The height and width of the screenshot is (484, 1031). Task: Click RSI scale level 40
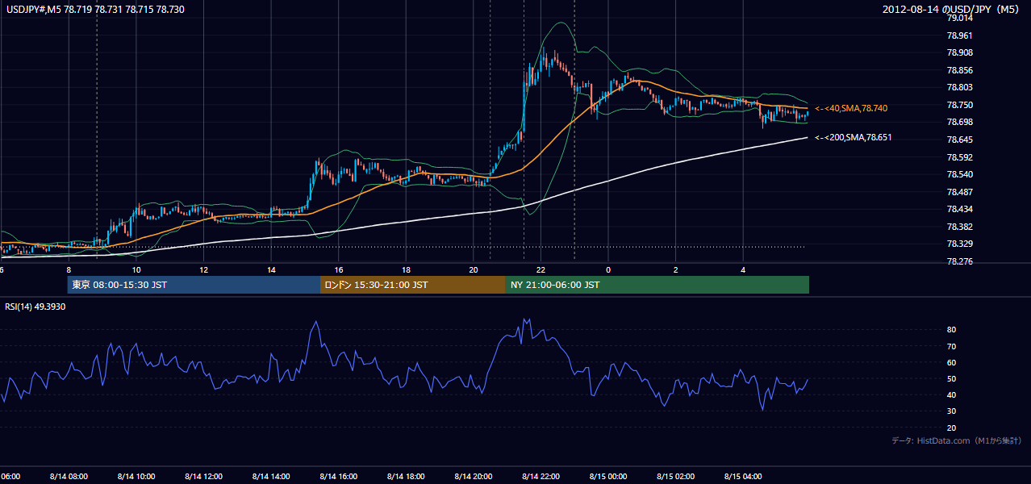point(952,395)
